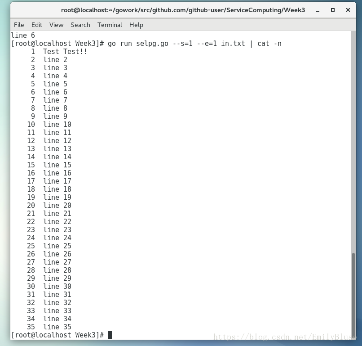Viewport: 362px width, 346px height.
Task: Click the '--s=1' flag in the command
Action: [183, 44]
